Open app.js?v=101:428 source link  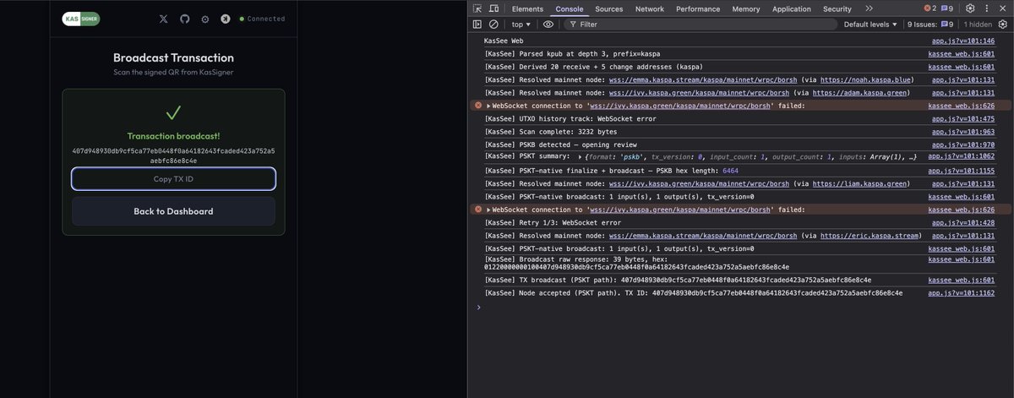962,222
